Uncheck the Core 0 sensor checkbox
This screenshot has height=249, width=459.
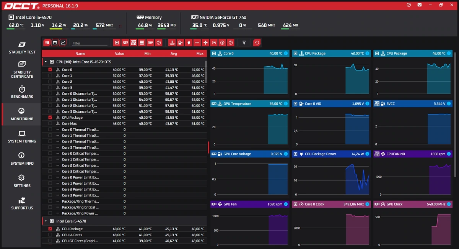[50, 70]
